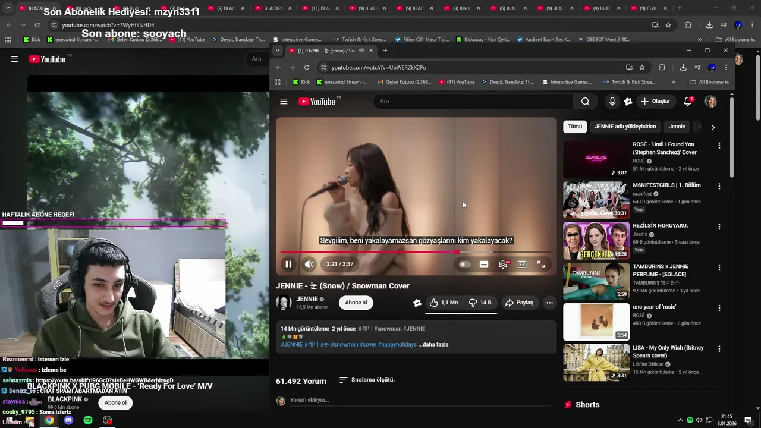This screenshot has height=428, width=761.
Task: Click the Paylaş share button
Action: [x=519, y=303]
